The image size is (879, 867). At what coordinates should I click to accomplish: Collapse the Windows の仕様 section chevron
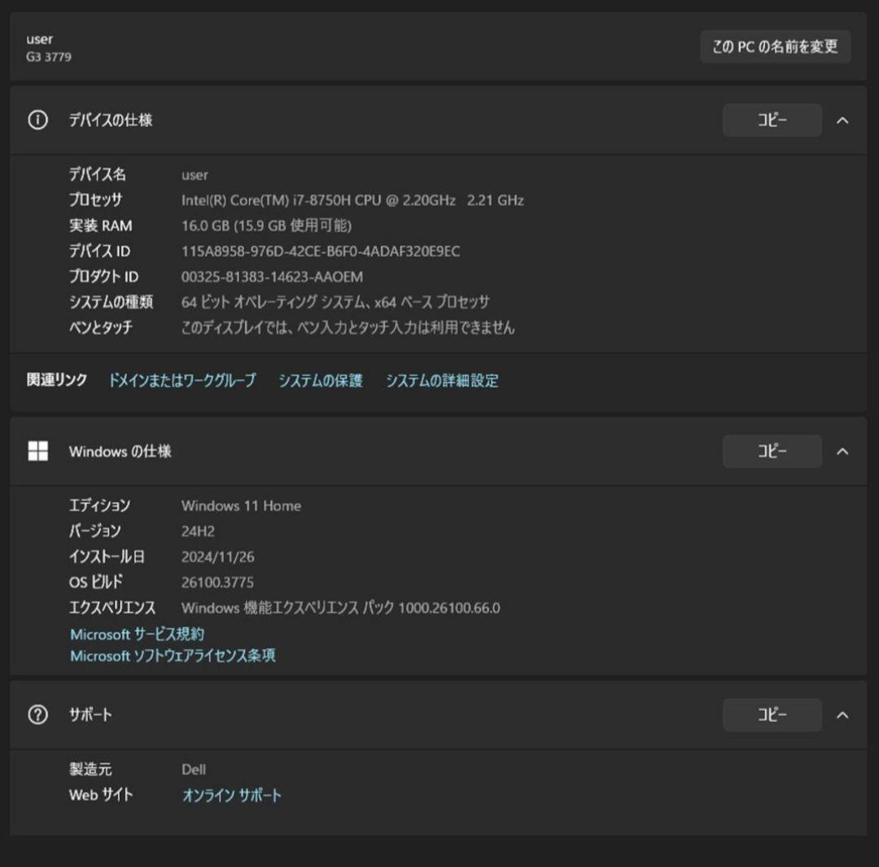pyautogui.click(x=843, y=451)
